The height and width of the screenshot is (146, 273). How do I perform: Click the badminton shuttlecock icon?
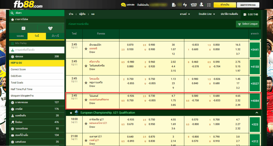click(13, 116)
